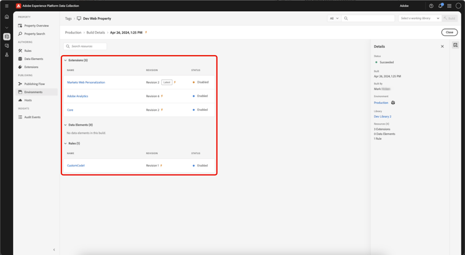465x255 pixels.
Task: Click Tags breadcrumb
Action: [x=68, y=19]
